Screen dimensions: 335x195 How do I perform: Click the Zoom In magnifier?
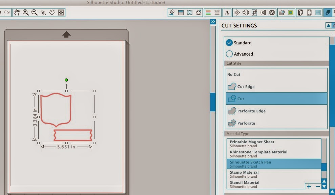[26, 13]
